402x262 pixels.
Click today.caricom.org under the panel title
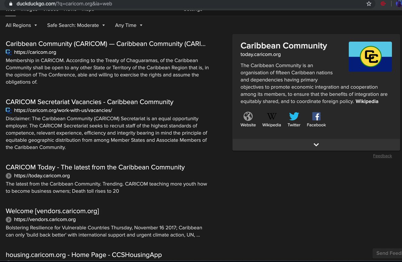point(261,54)
